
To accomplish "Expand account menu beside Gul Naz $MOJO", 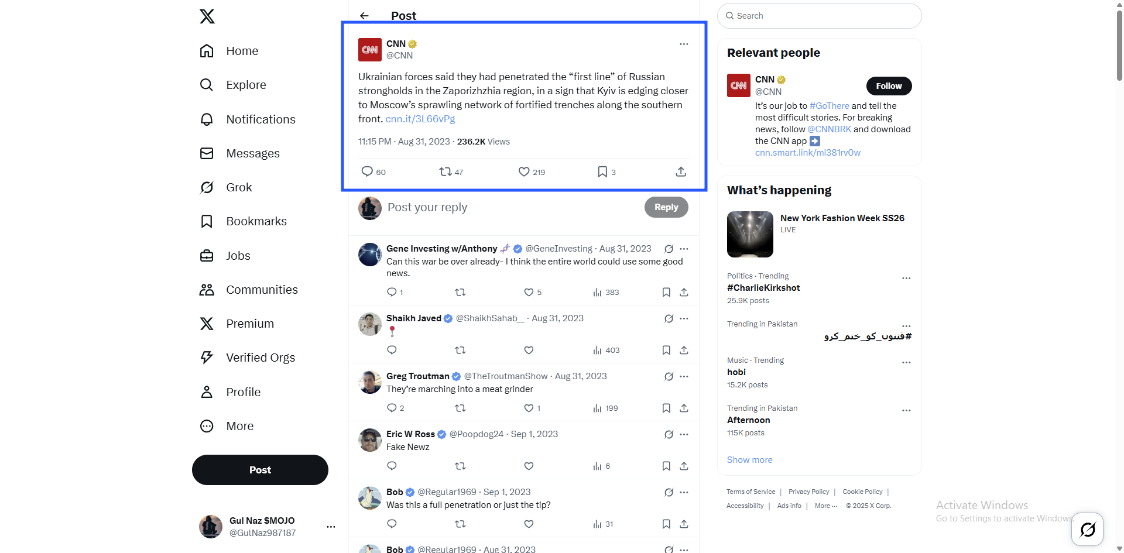I will point(331,527).
